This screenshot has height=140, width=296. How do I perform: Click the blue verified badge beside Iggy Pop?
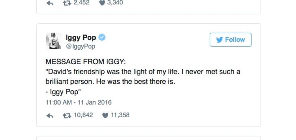click(x=102, y=38)
